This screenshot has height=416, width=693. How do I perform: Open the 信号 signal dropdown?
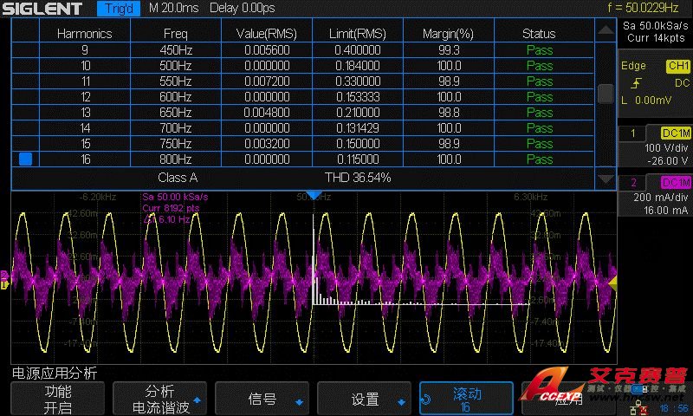pyautogui.click(x=262, y=400)
